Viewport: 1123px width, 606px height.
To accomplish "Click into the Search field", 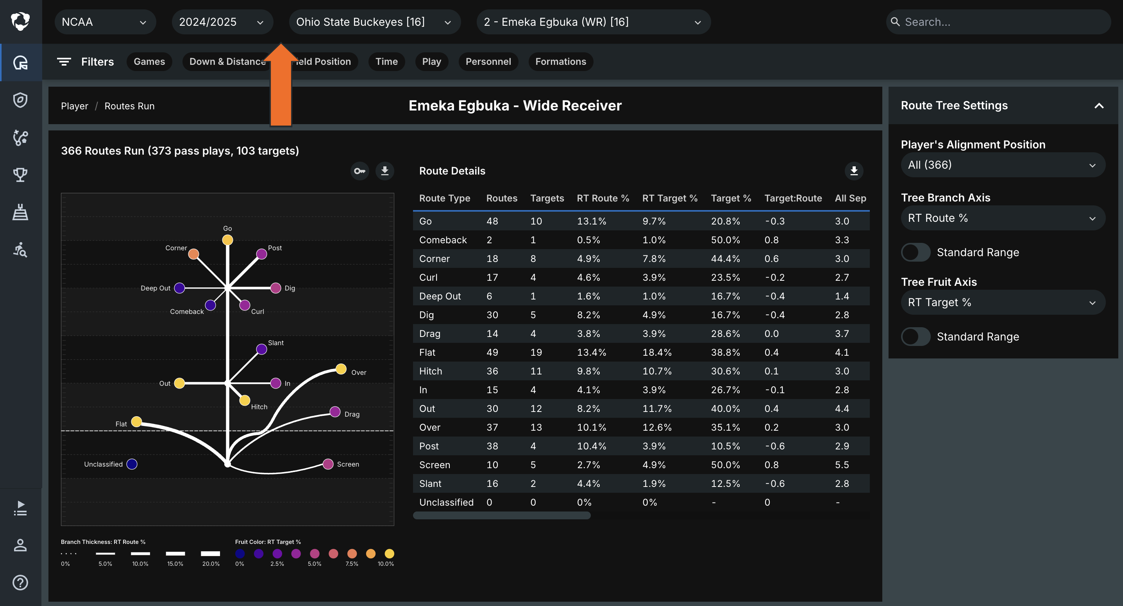I will (x=998, y=22).
